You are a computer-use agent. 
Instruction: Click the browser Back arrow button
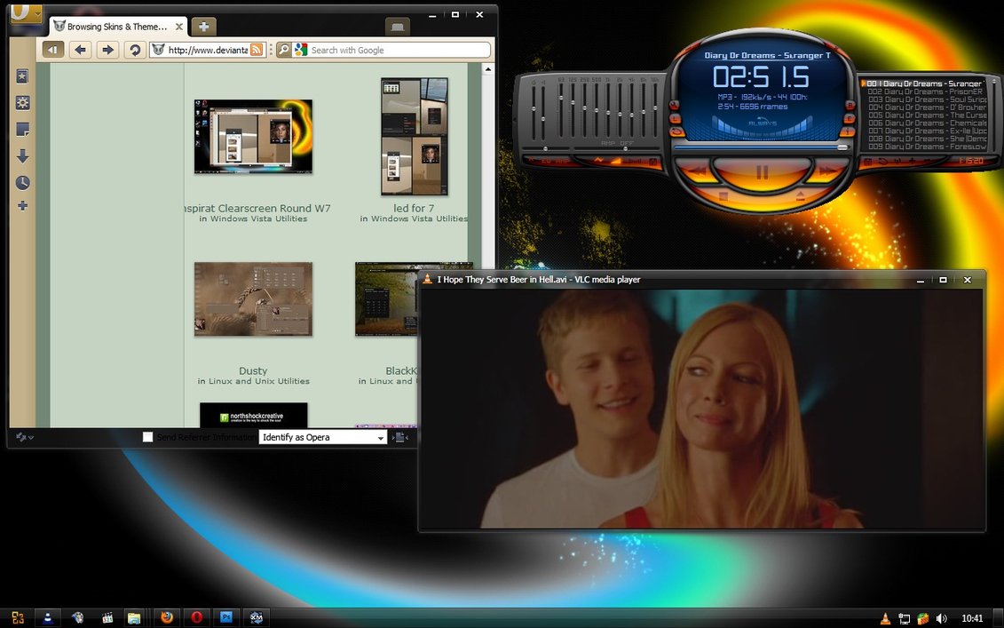coord(81,50)
